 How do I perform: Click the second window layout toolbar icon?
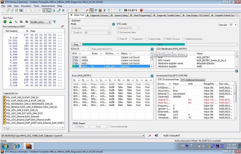tap(49, 10)
